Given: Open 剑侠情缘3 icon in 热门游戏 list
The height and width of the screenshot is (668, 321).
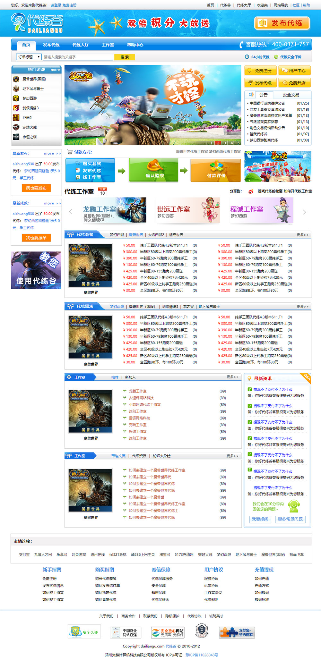Looking at the screenshot, I should coord(16,108).
